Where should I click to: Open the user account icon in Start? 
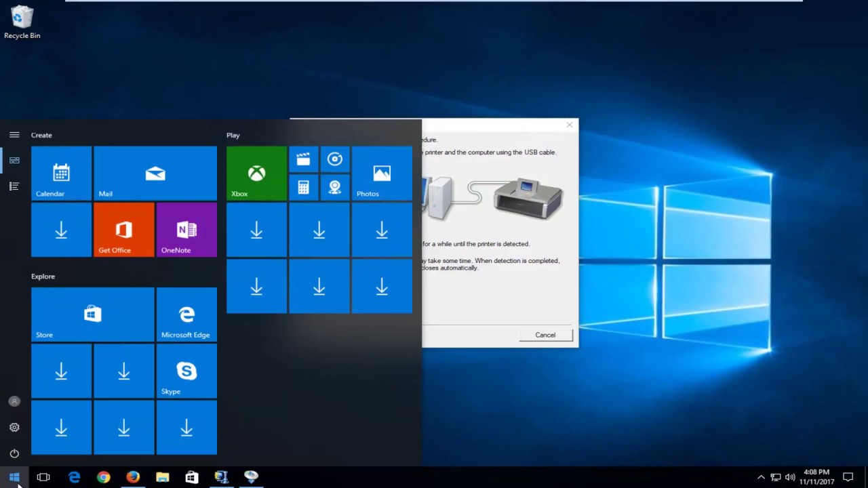[14, 401]
